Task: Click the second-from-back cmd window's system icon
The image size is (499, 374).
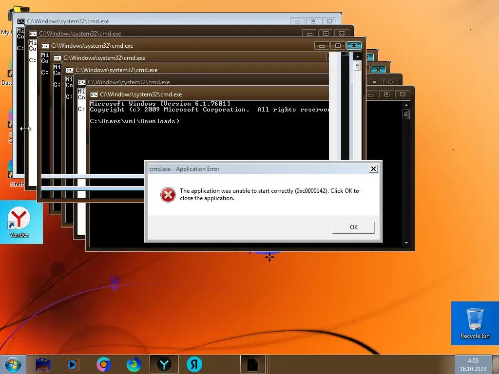Action: click(x=33, y=34)
